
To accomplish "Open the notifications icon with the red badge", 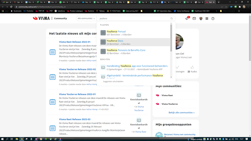I will 187,18.
